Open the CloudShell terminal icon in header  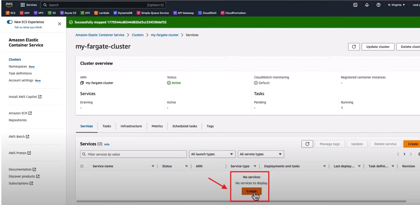pos(355,5)
